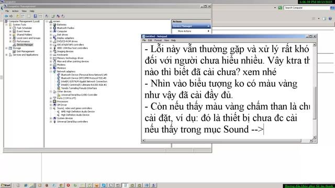Select the System devices category
The image size is (335, 188).
pos(65,119)
